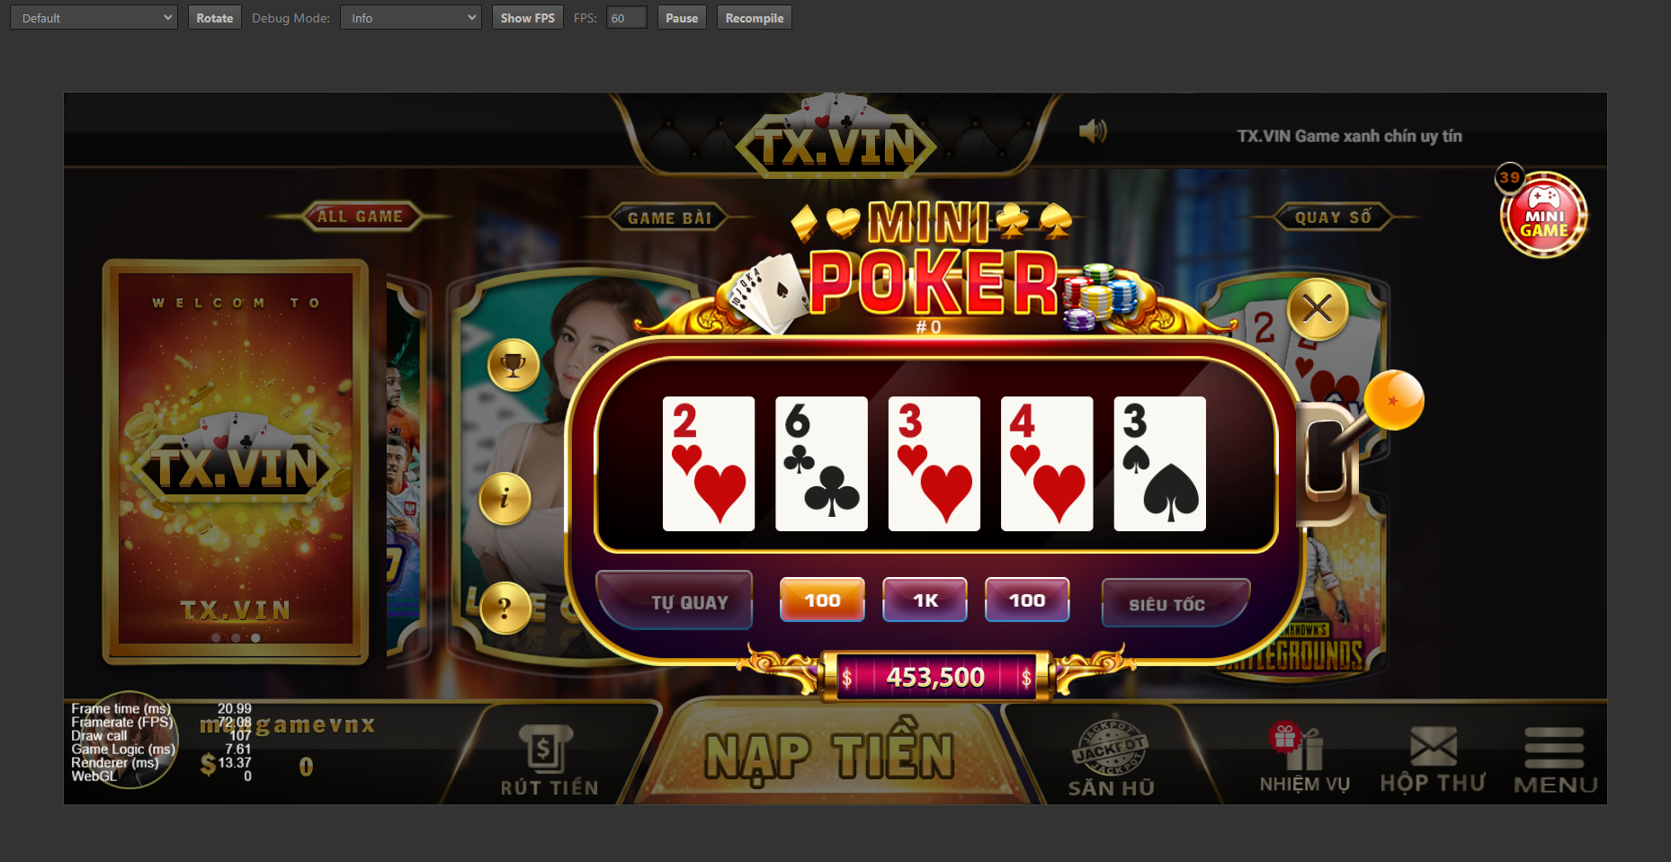Click the Recompile button
This screenshot has width=1671, height=862.
(755, 18)
